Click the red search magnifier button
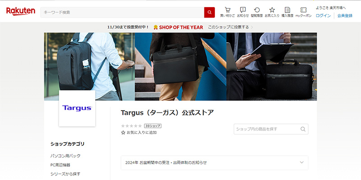Viewport: 361px width, 180px height. 209,13
